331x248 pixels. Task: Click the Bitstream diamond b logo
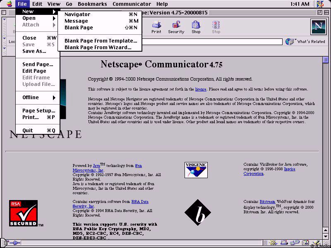[x=198, y=212]
